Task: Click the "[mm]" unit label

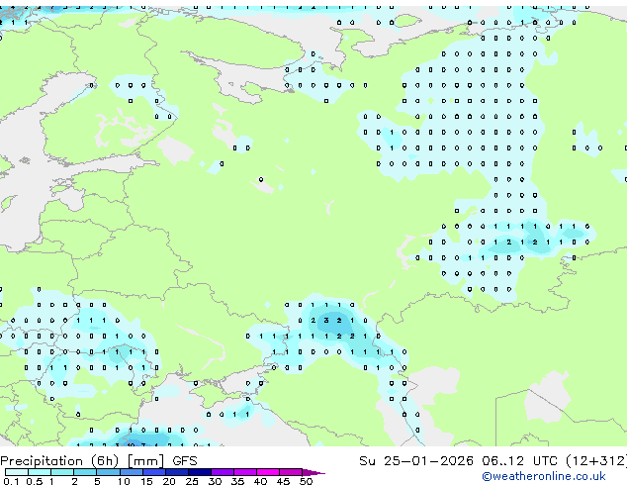Action: [145, 461]
